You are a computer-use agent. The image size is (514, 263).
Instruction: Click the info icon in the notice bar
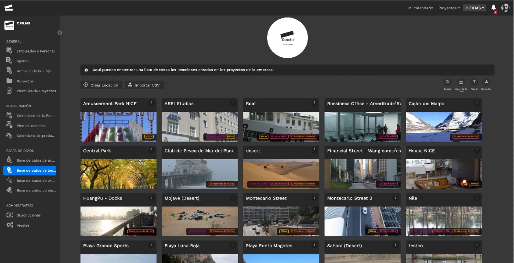tap(86, 70)
